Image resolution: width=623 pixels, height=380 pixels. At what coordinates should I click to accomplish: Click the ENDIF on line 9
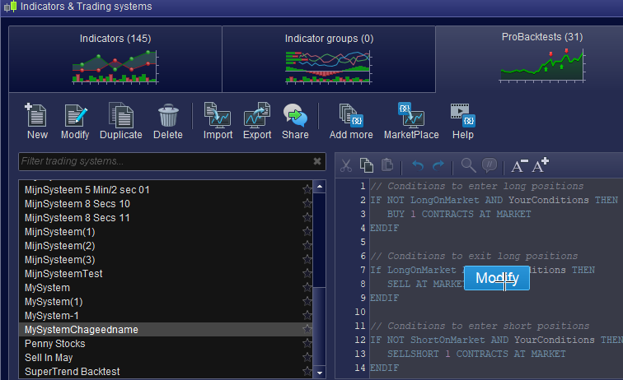click(384, 298)
